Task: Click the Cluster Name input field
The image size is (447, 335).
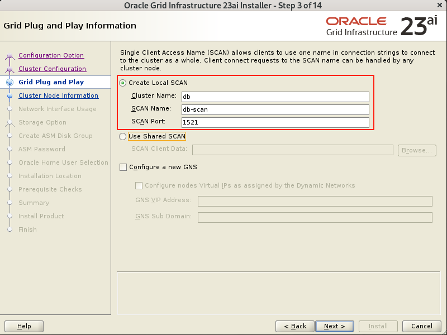Action: [x=275, y=97]
